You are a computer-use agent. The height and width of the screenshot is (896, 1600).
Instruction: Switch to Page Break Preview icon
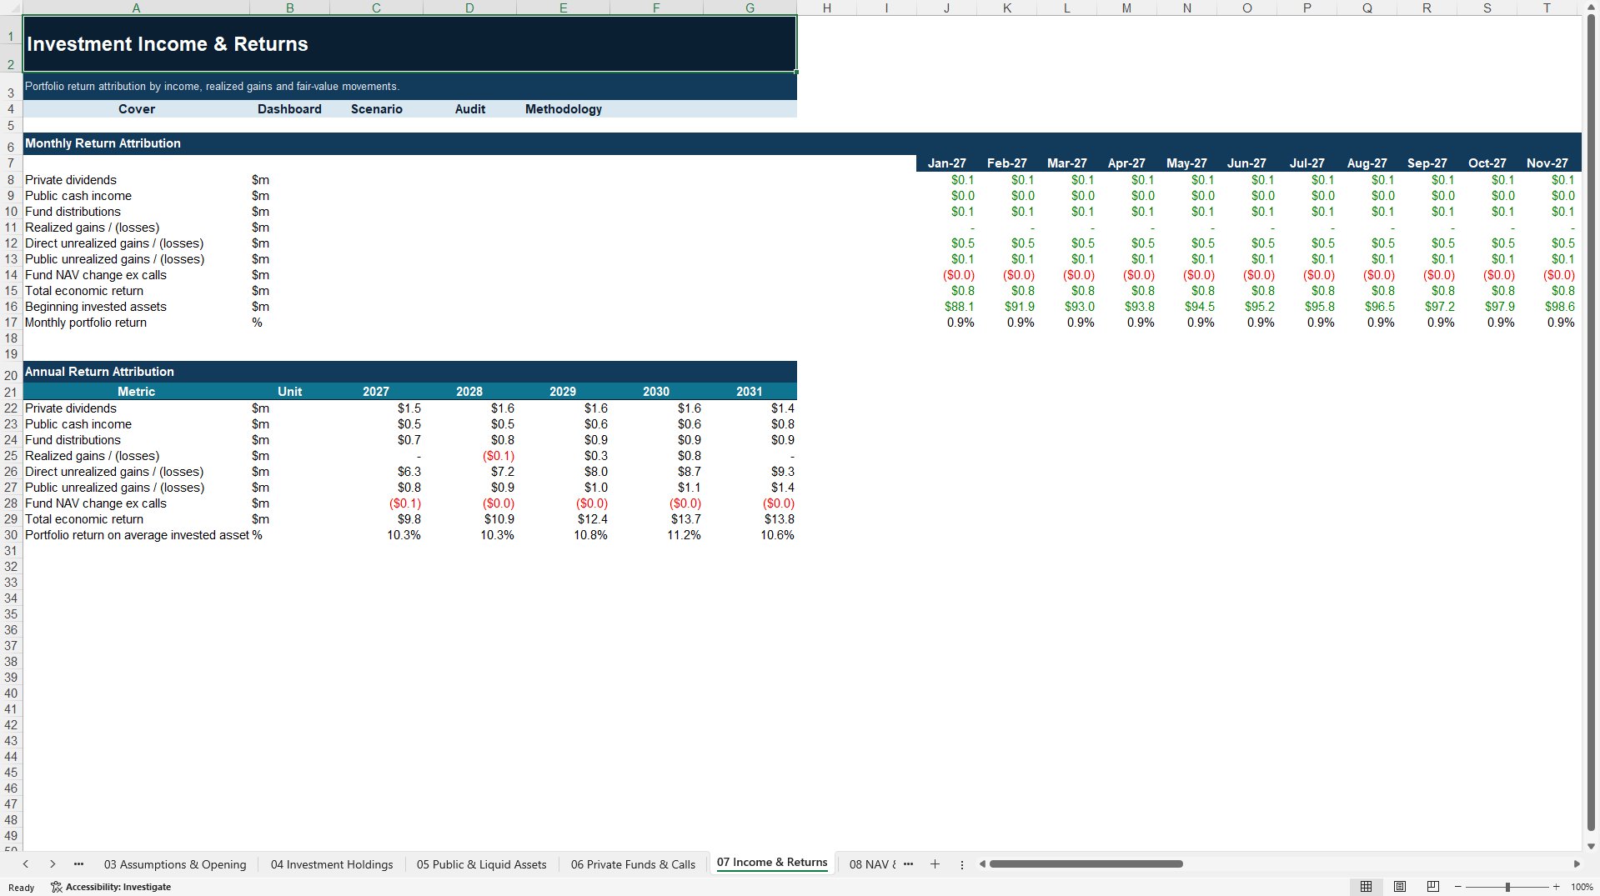pos(1433,887)
